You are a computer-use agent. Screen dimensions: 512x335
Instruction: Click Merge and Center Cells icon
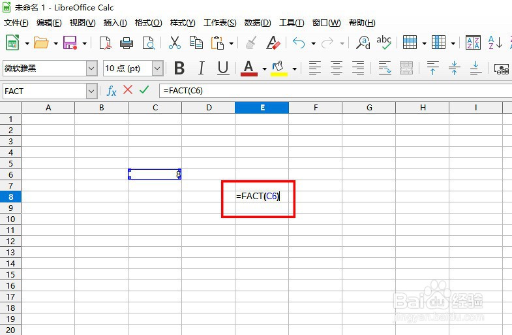tap(406, 68)
